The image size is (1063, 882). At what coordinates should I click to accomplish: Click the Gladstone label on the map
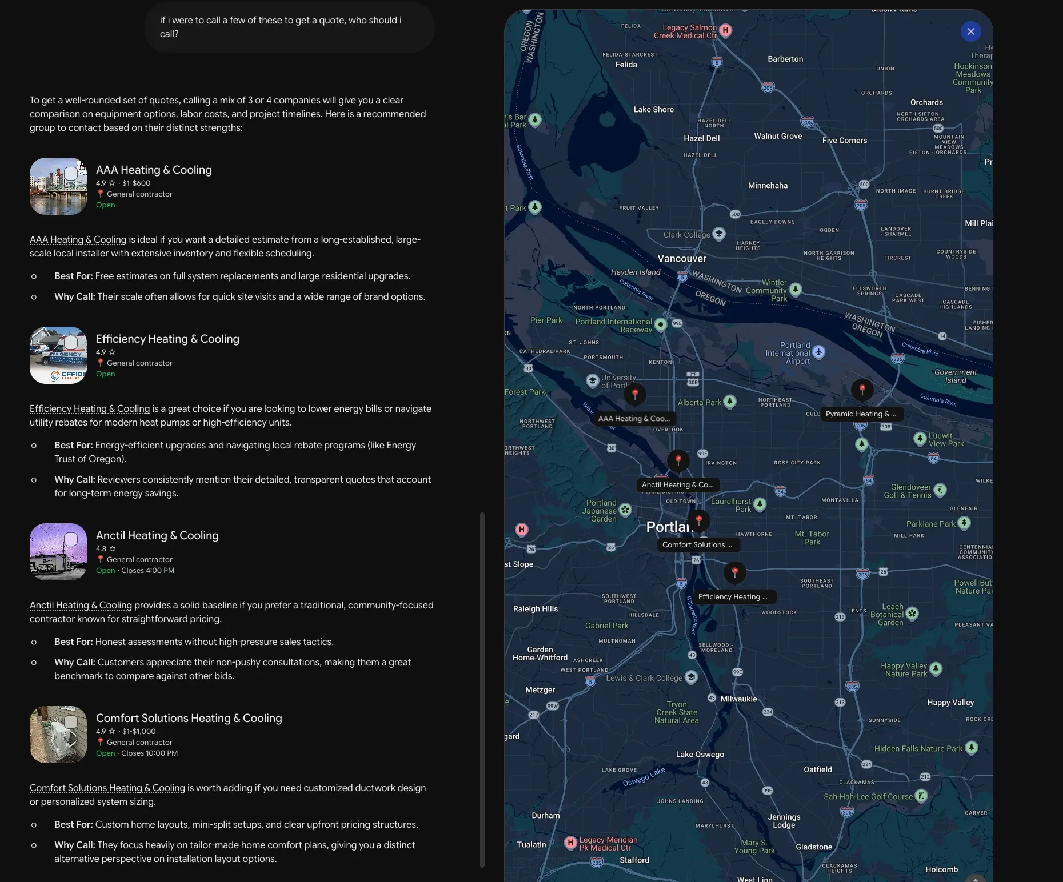[814, 847]
